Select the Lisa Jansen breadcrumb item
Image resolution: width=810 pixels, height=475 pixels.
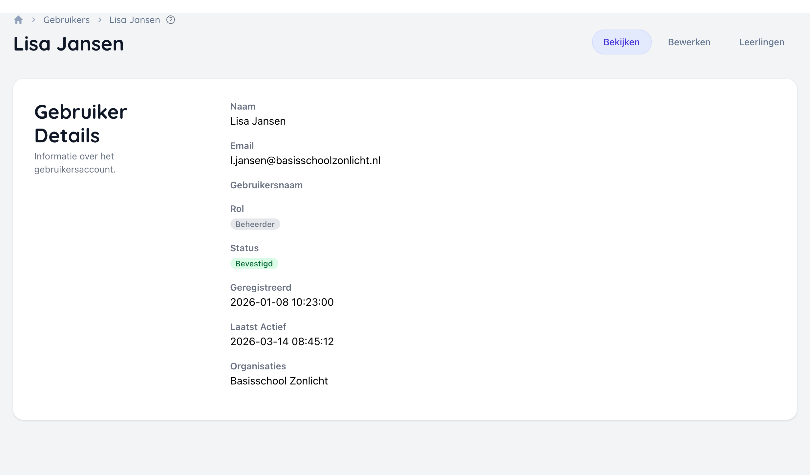pyautogui.click(x=135, y=20)
